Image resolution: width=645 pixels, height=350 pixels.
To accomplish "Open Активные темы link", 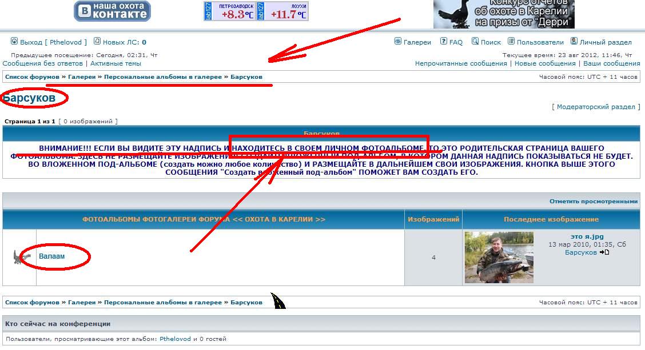I will point(116,63).
